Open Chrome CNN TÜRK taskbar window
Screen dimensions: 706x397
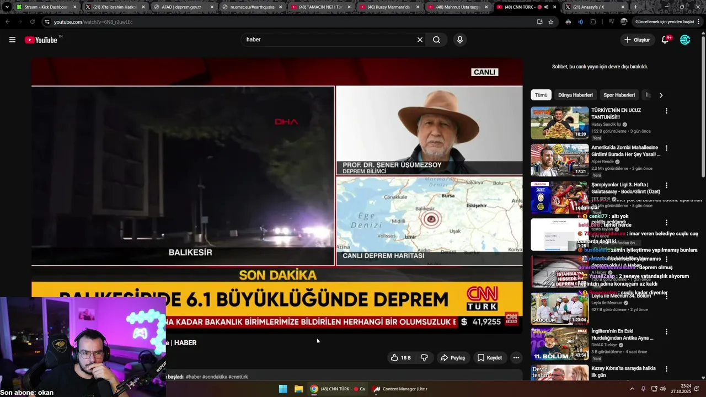pyautogui.click(x=338, y=389)
